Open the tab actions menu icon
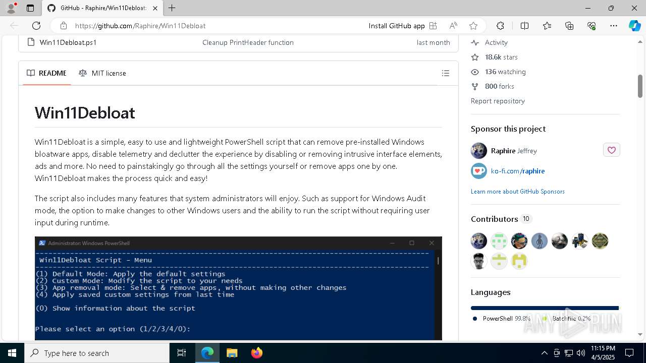The image size is (646, 363). pyautogui.click(x=30, y=8)
